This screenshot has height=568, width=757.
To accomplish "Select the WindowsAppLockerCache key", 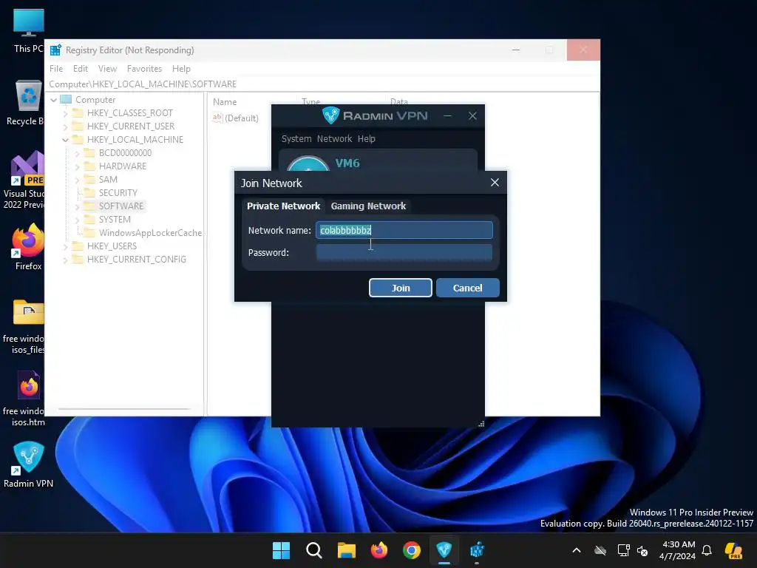I will [x=150, y=233].
